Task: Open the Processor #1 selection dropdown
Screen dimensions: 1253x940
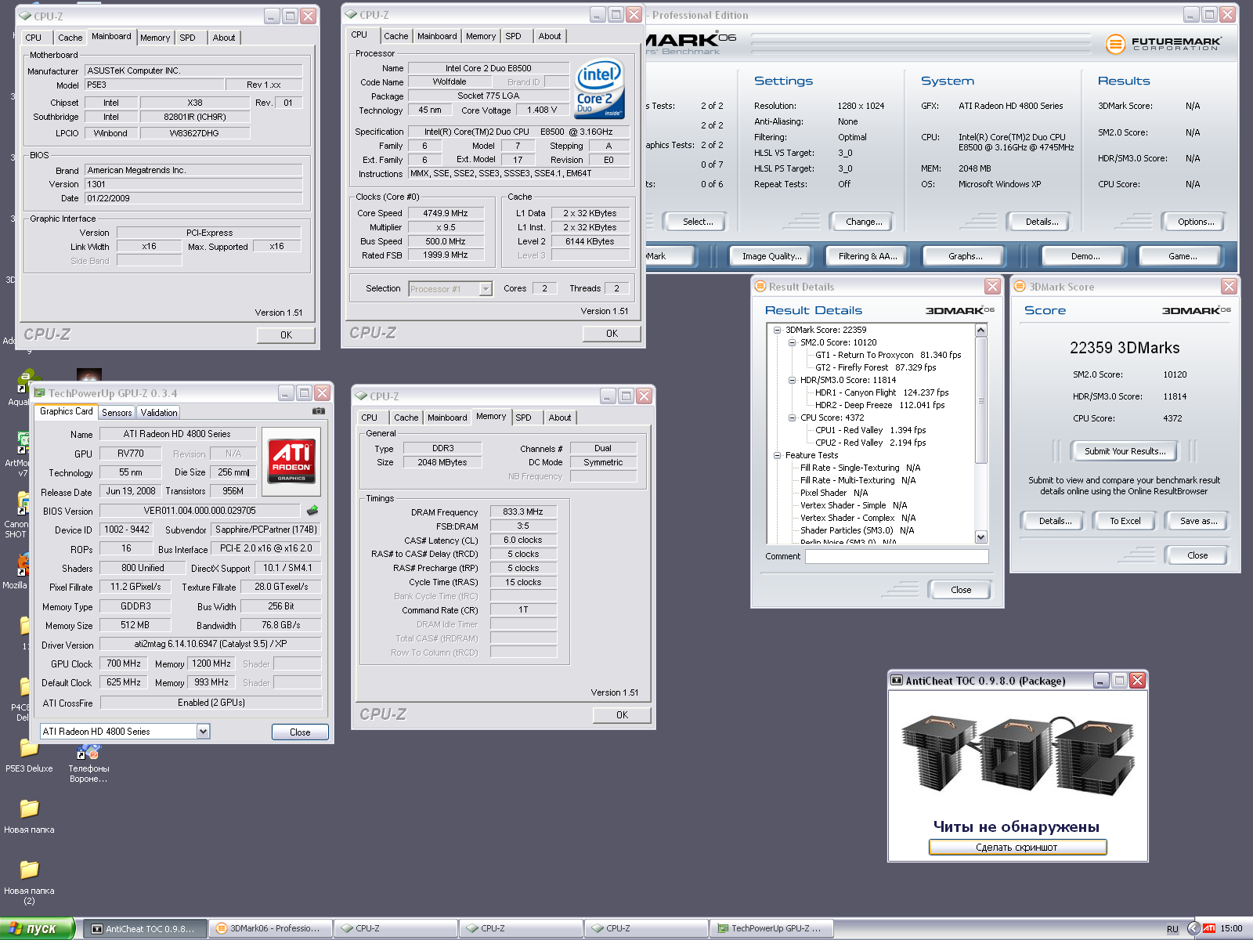Action: point(486,289)
